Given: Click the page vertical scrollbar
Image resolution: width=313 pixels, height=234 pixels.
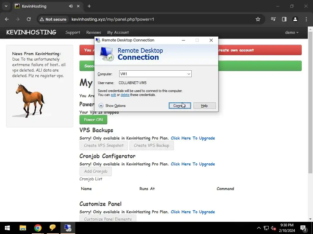Looking at the screenshot, I should click(x=310, y=102).
